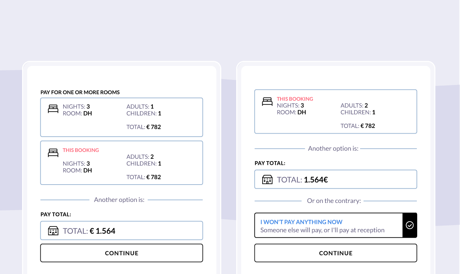Click ADULTS: 2 text in right panel card
The width and height of the screenshot is (460, 274).
pyautogui.click(x=354, y=105)
